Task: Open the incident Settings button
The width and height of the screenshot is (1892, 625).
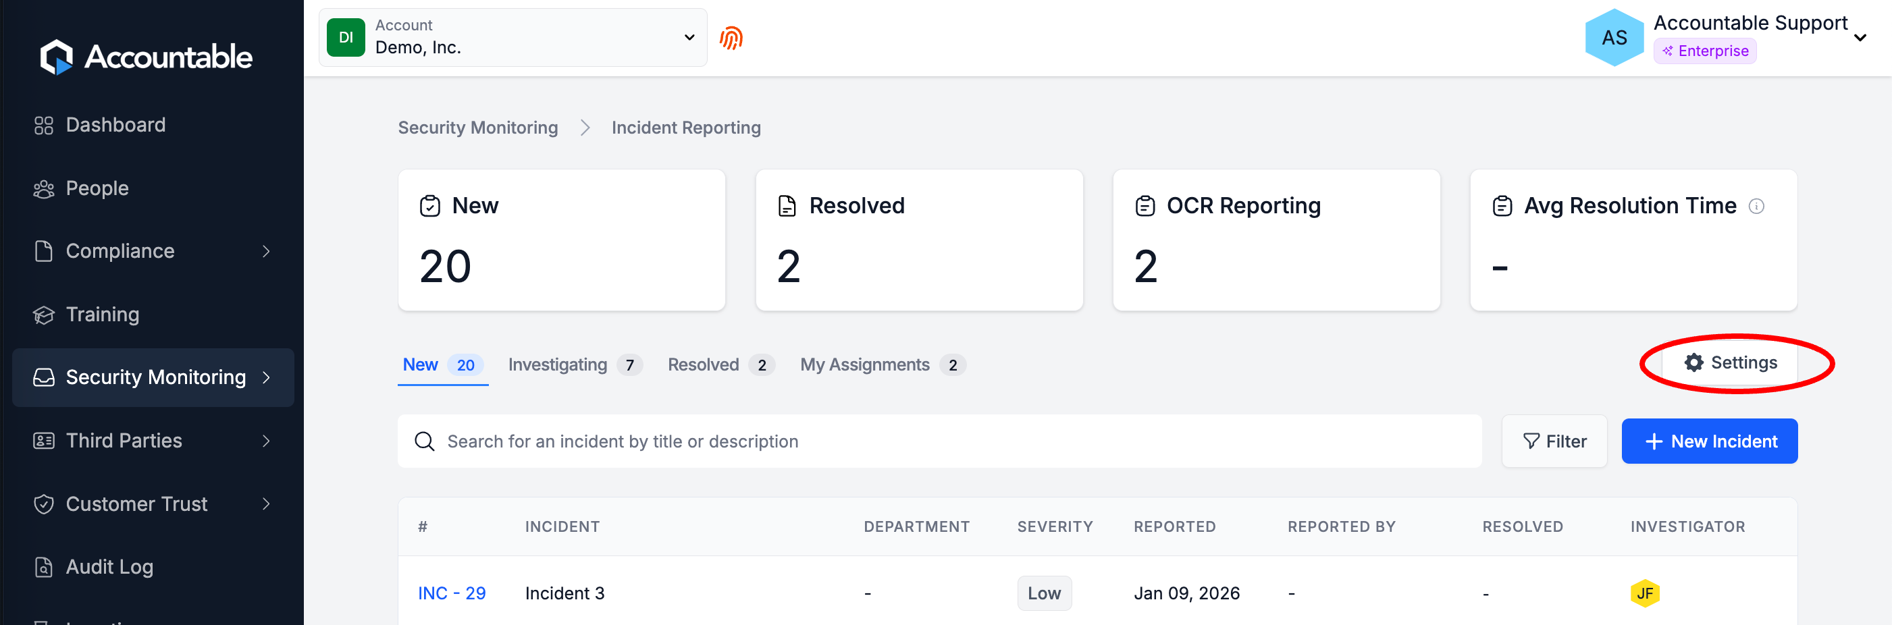Action: point(1731,363)
